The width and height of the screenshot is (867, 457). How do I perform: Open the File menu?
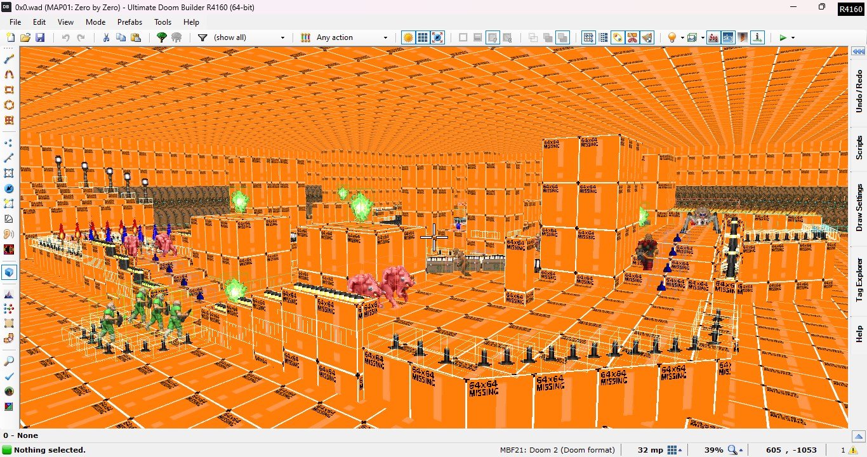pos(15,22)
